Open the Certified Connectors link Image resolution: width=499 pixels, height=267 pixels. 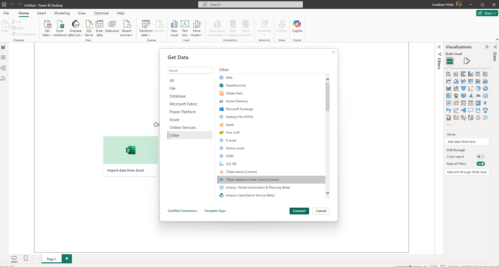tap(182, 211)
